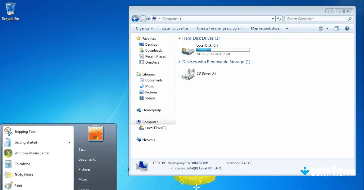Open Paint
Screen dimensions: 364x190
click(x=18, y=185)
